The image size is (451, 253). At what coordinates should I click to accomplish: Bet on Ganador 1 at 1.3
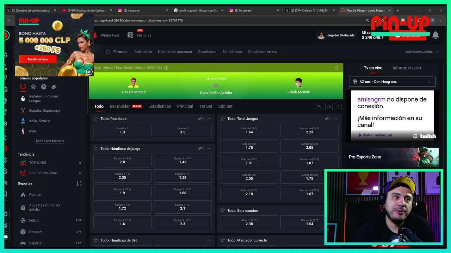122,130
